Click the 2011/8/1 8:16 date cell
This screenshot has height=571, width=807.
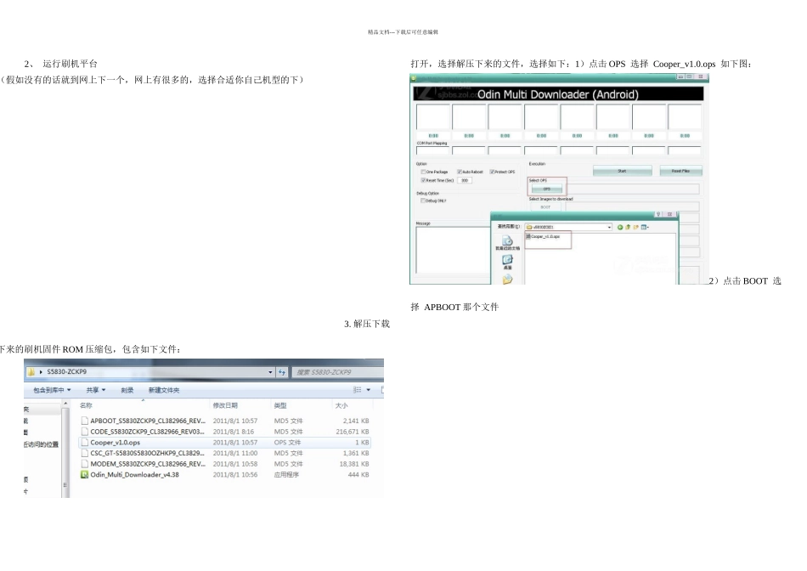(x=233, y=432)
